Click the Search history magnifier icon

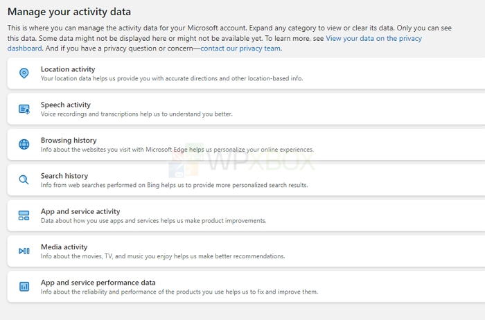pyautogui.click(x=24, y=180)
